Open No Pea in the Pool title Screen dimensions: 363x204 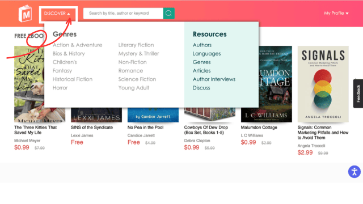[x=145, y=127]
